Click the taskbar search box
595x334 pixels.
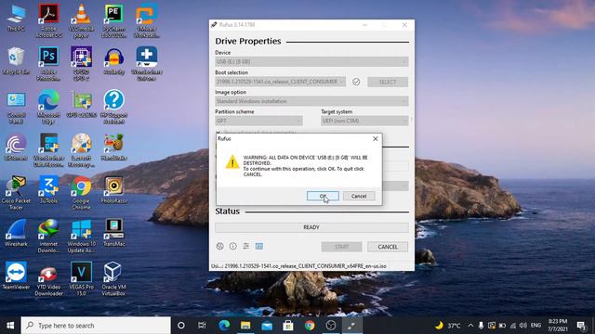96,326
